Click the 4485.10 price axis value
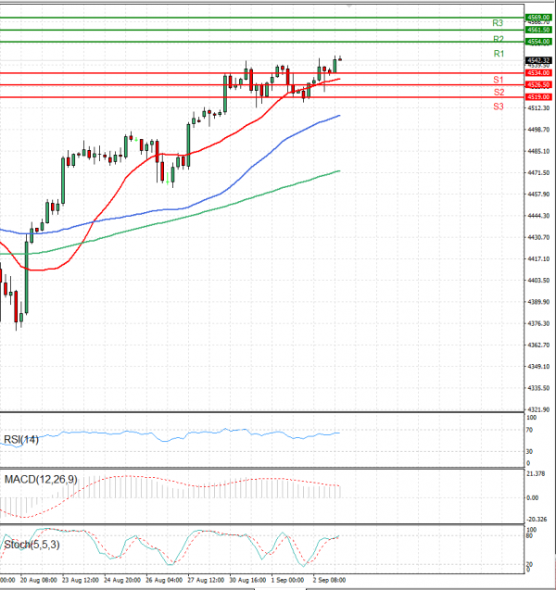The image size is (556, 590). tap(538, 151)
